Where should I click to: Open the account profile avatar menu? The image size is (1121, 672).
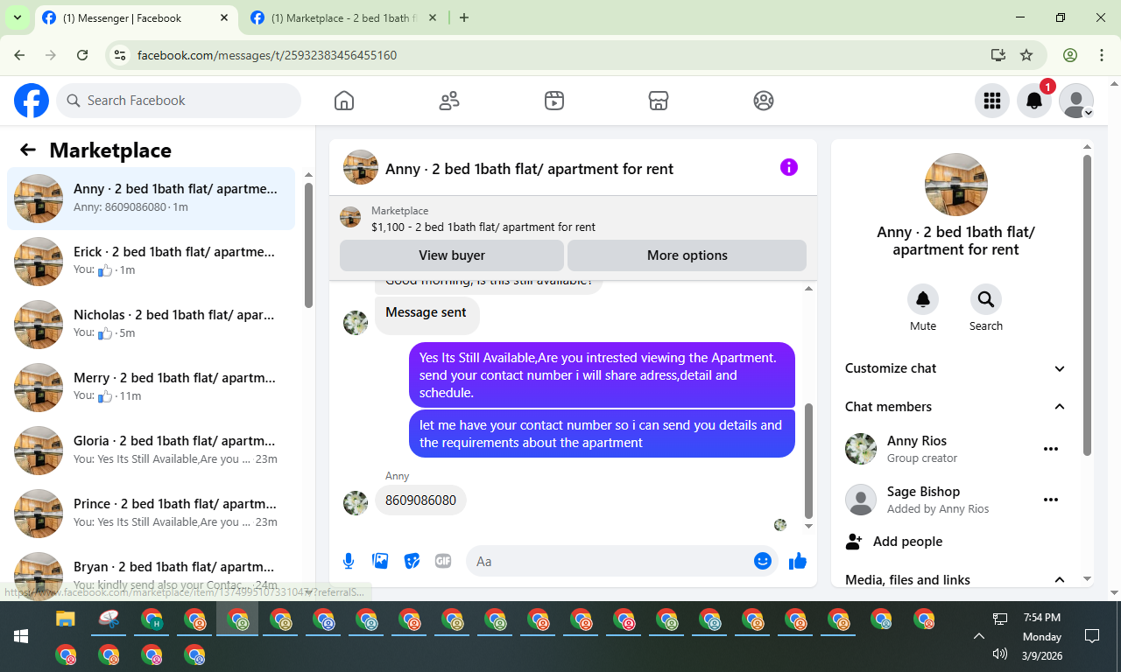tap(1076, 101)
